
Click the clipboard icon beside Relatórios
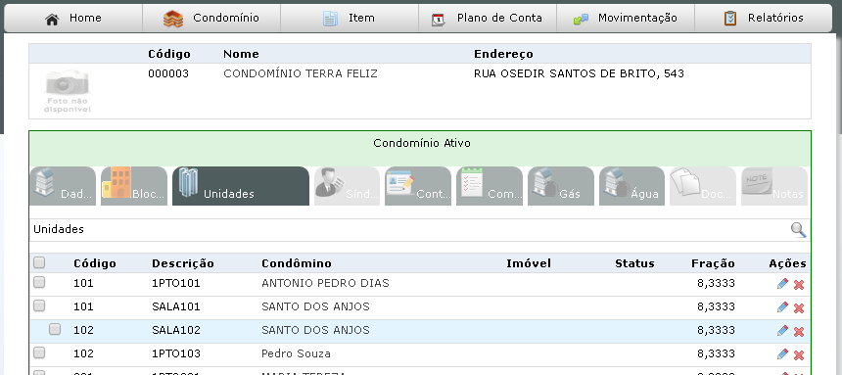(x=730, y=19)
